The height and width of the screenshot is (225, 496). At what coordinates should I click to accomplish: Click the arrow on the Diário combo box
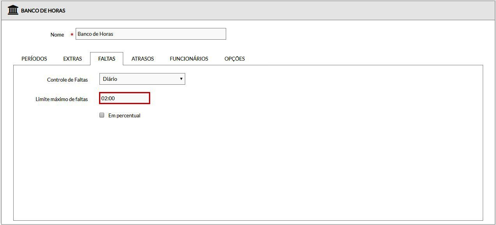point(181,79)
